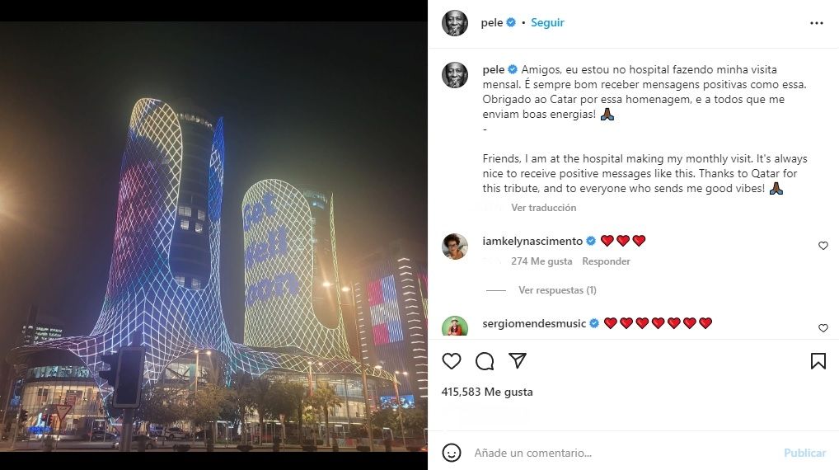
Task: Submit comment with the Publicar button
Action: (804, 453)
